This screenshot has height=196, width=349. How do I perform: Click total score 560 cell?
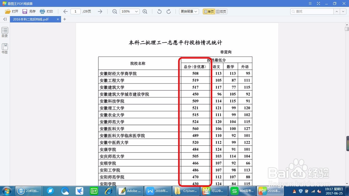(x=195, y=129)
